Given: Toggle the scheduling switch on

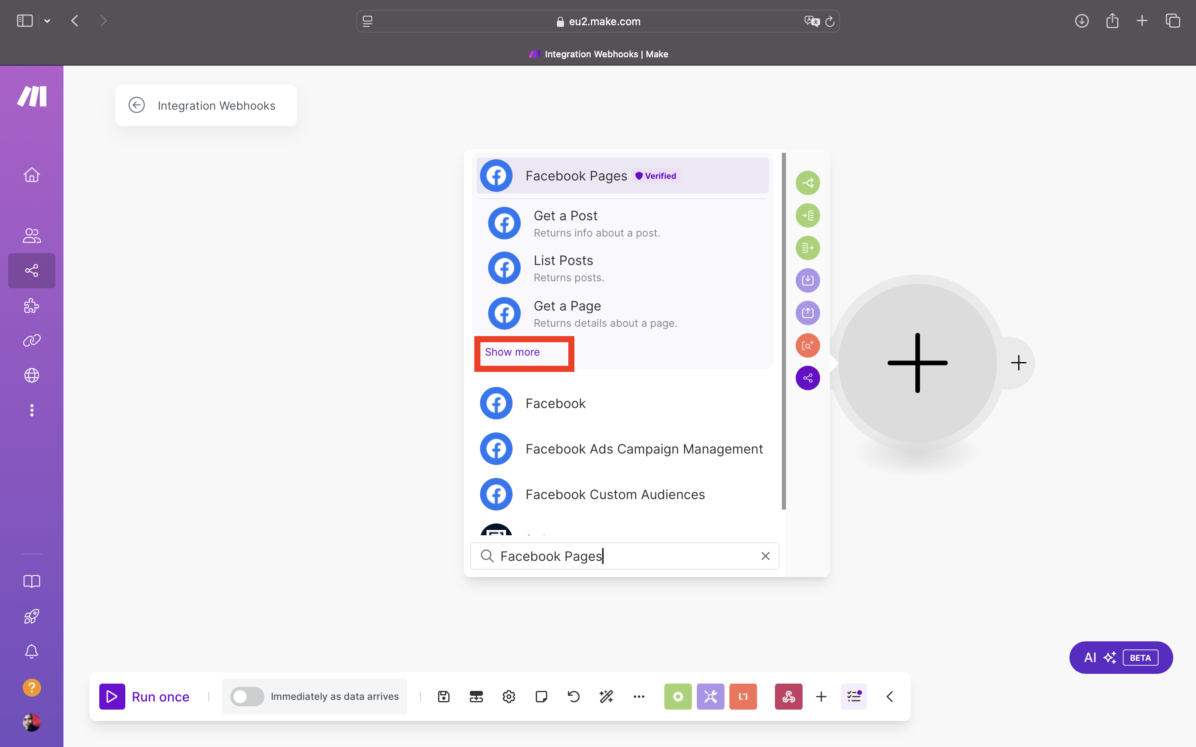Looking at the screenshot, I should (x=247, y=697).
